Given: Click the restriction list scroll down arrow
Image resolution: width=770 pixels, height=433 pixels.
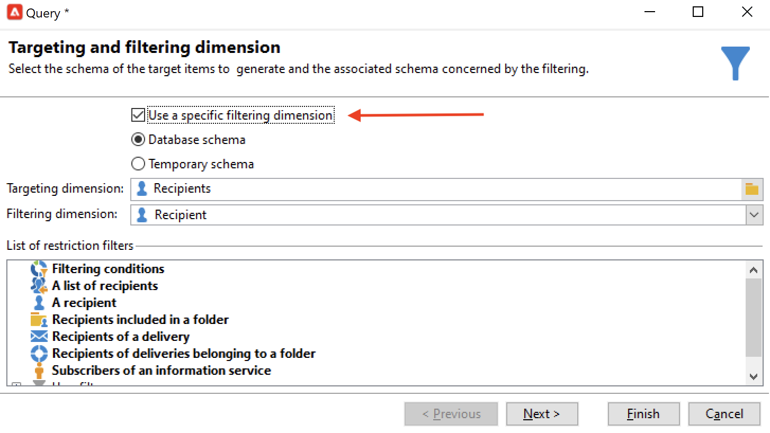Looking at the screenshot, I should (x=754, y=376).
